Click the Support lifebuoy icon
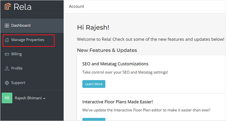 (x=7, y=83)
